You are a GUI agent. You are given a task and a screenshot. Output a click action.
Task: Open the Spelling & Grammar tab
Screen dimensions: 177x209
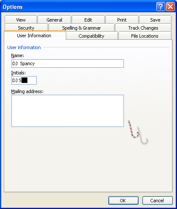coord(81,27)
